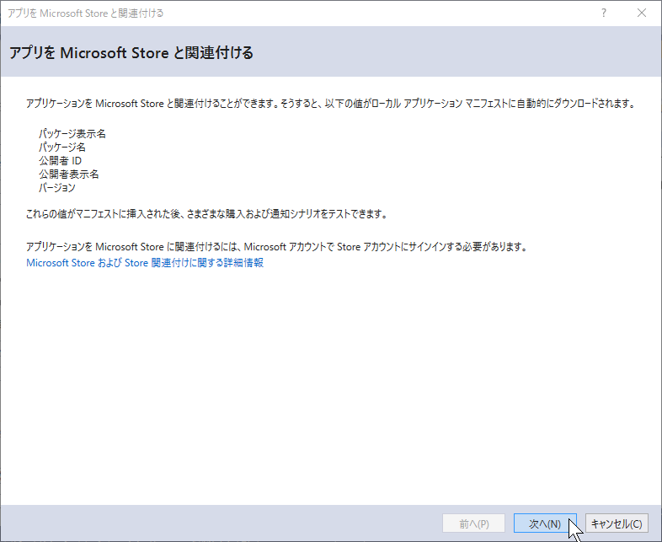Select the パッケージ名 text line
Screen dimensions: 662x542
pos(62,148)
